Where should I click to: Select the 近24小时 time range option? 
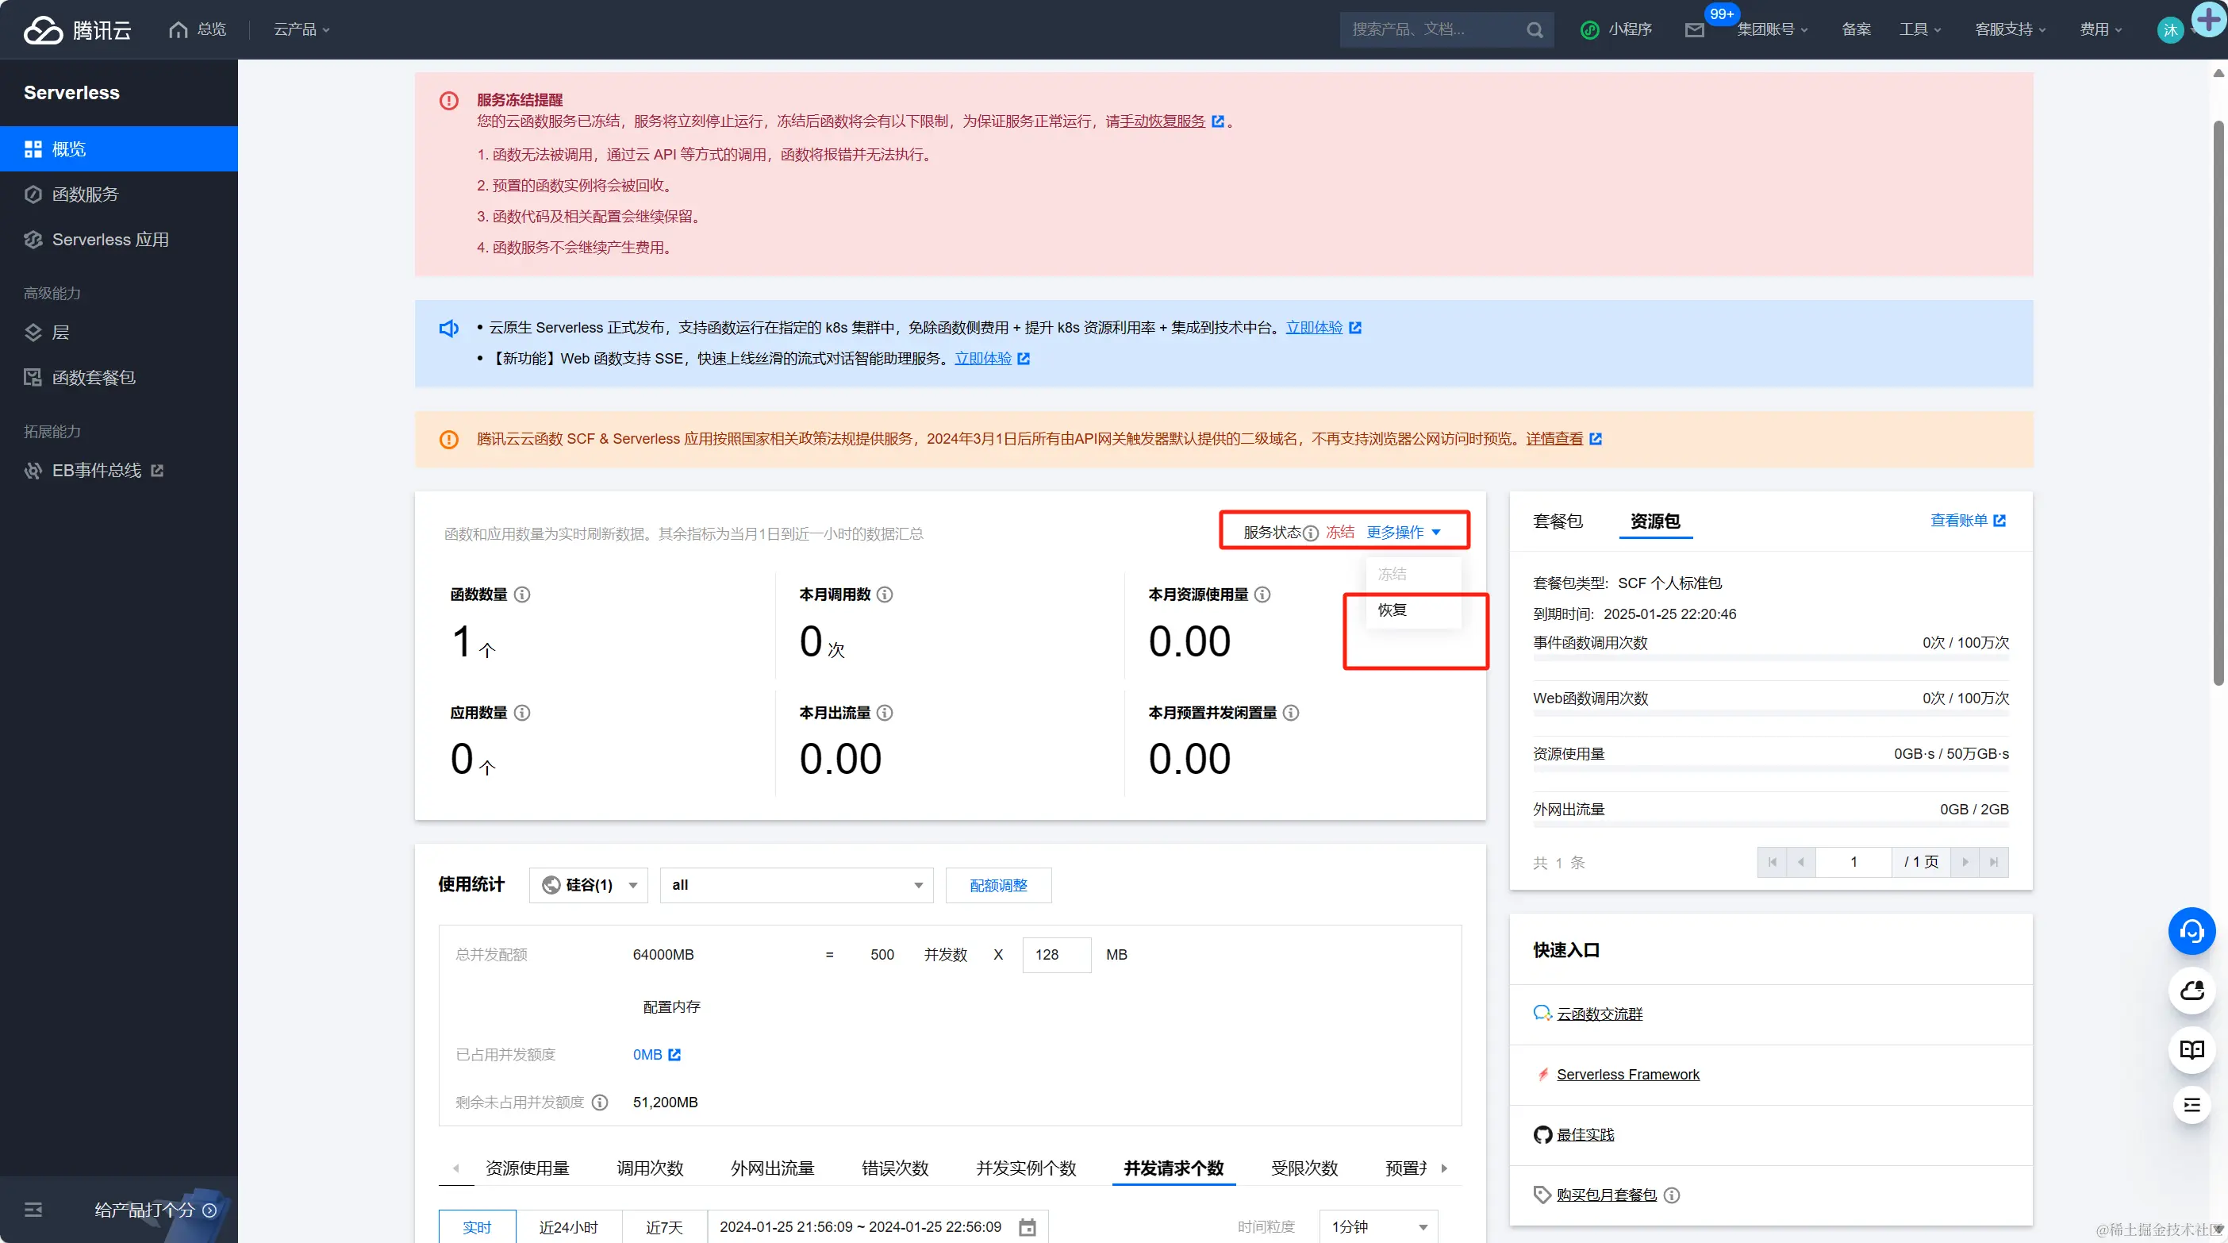pyautogui.click(x=568, y=1226)
